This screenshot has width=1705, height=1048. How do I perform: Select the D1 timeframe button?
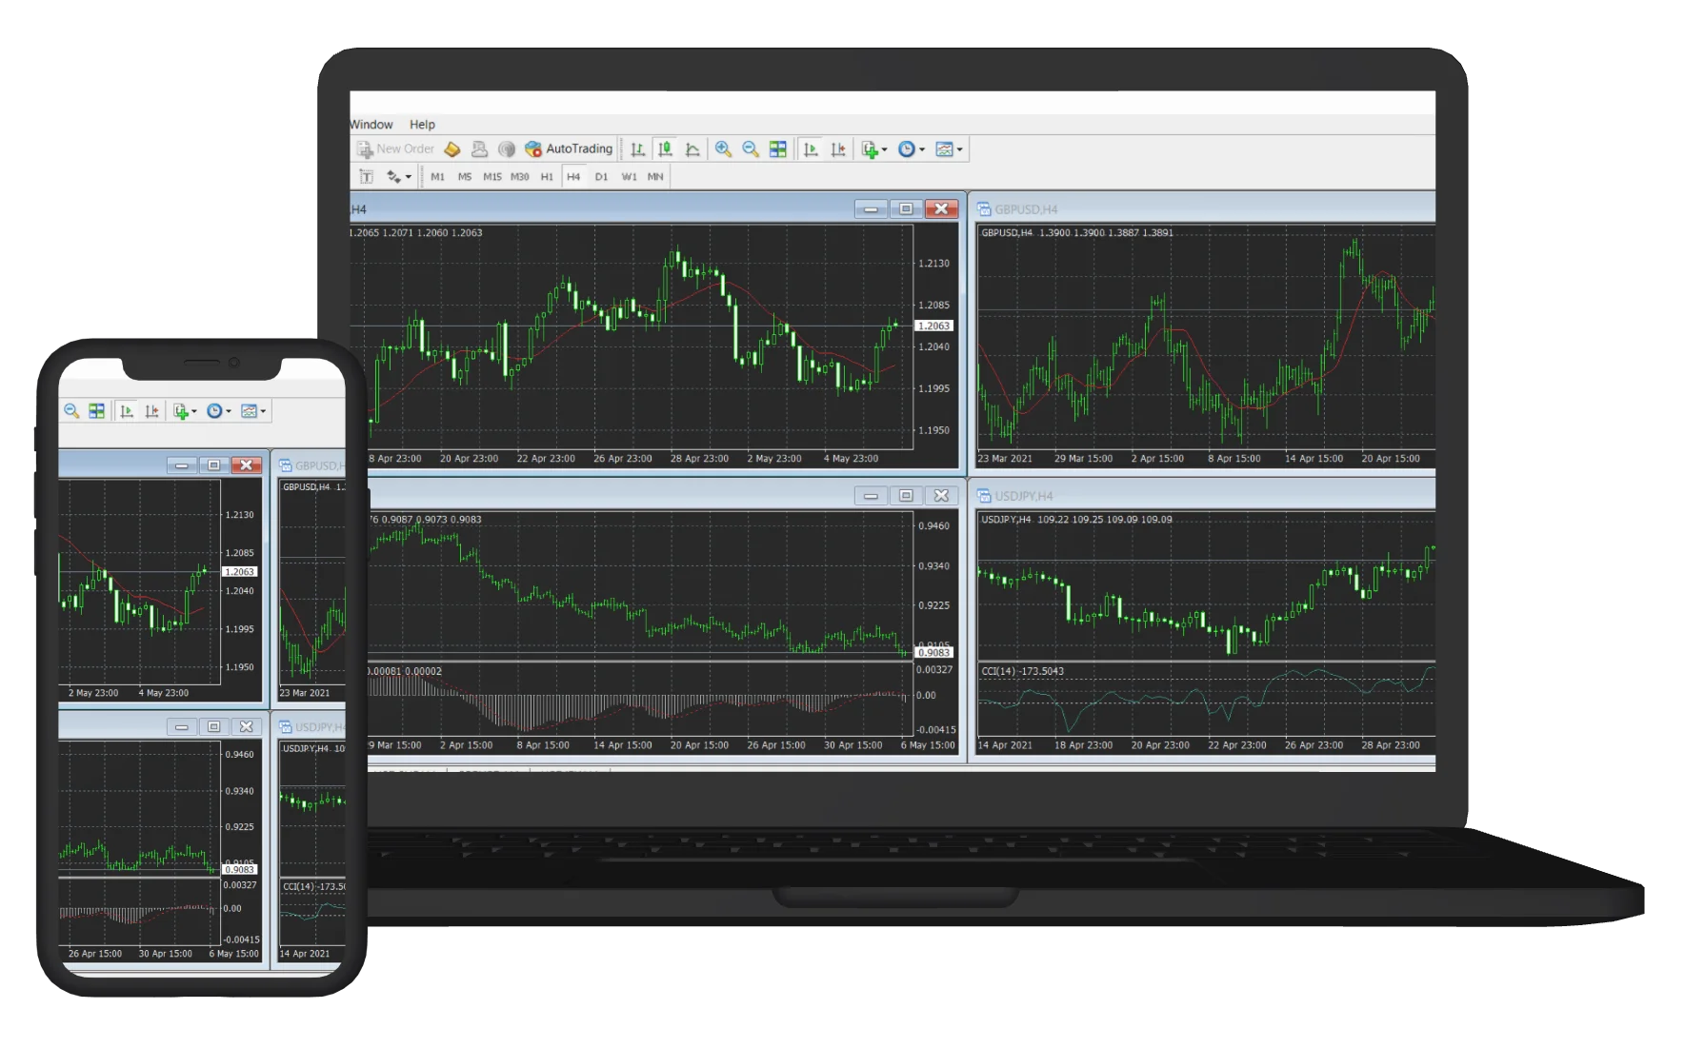tap(601, 177)
